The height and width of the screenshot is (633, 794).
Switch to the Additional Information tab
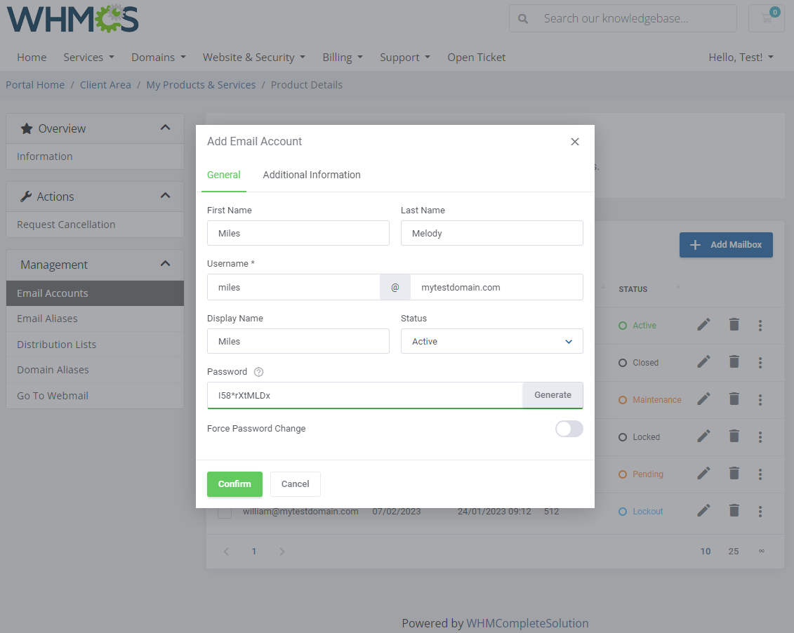pyautogui.click(x=311, y=175)
